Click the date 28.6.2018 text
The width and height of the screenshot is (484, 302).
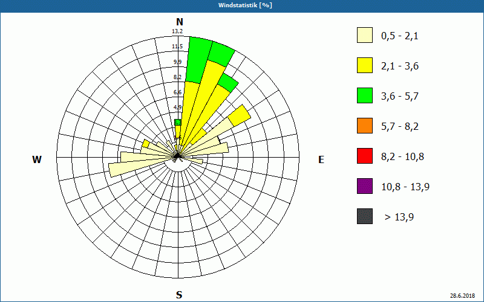click(x=462, y=296)
